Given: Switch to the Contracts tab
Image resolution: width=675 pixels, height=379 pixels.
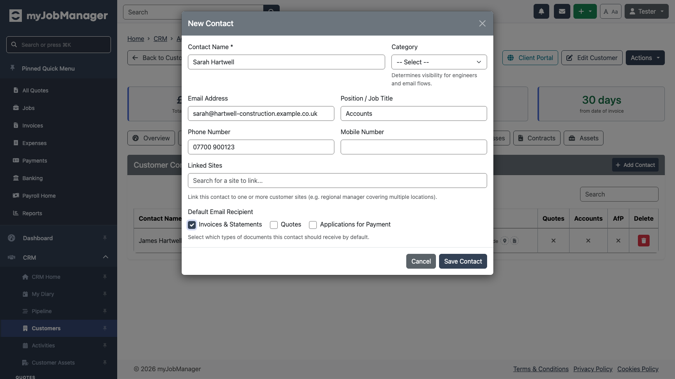Looking at the screenshot, I should click(537, 138).
